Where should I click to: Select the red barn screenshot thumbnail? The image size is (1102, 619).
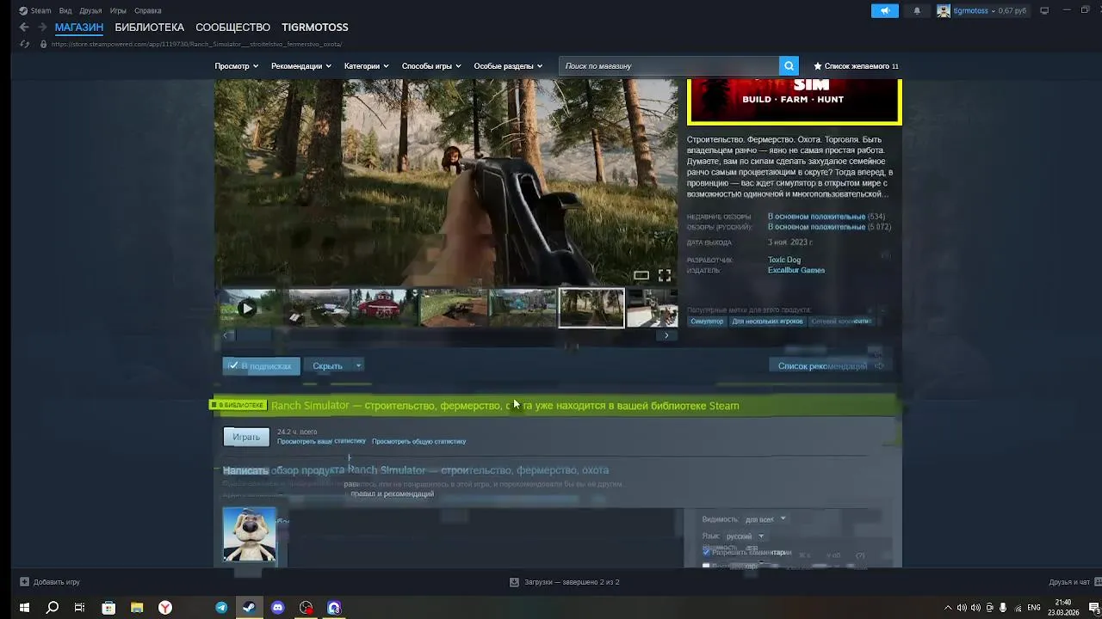coord(385,308)
